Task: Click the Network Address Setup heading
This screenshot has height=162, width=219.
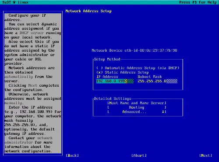Action: pyautogui.click(x=88, y=11)
